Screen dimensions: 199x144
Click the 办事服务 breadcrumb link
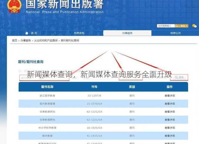click(x=26, y=41)
